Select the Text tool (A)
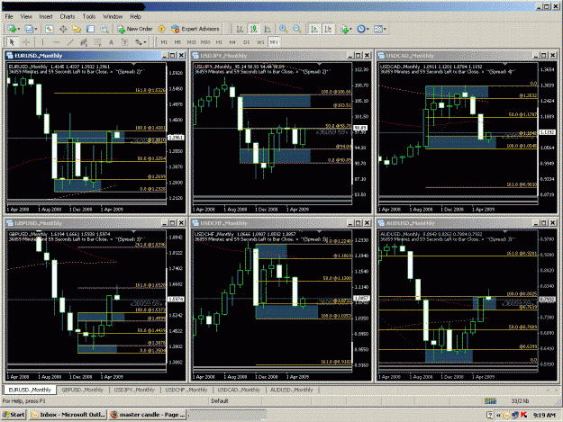Image resolution: width=563 pixels, height=422 pixels. pos(112,42)
